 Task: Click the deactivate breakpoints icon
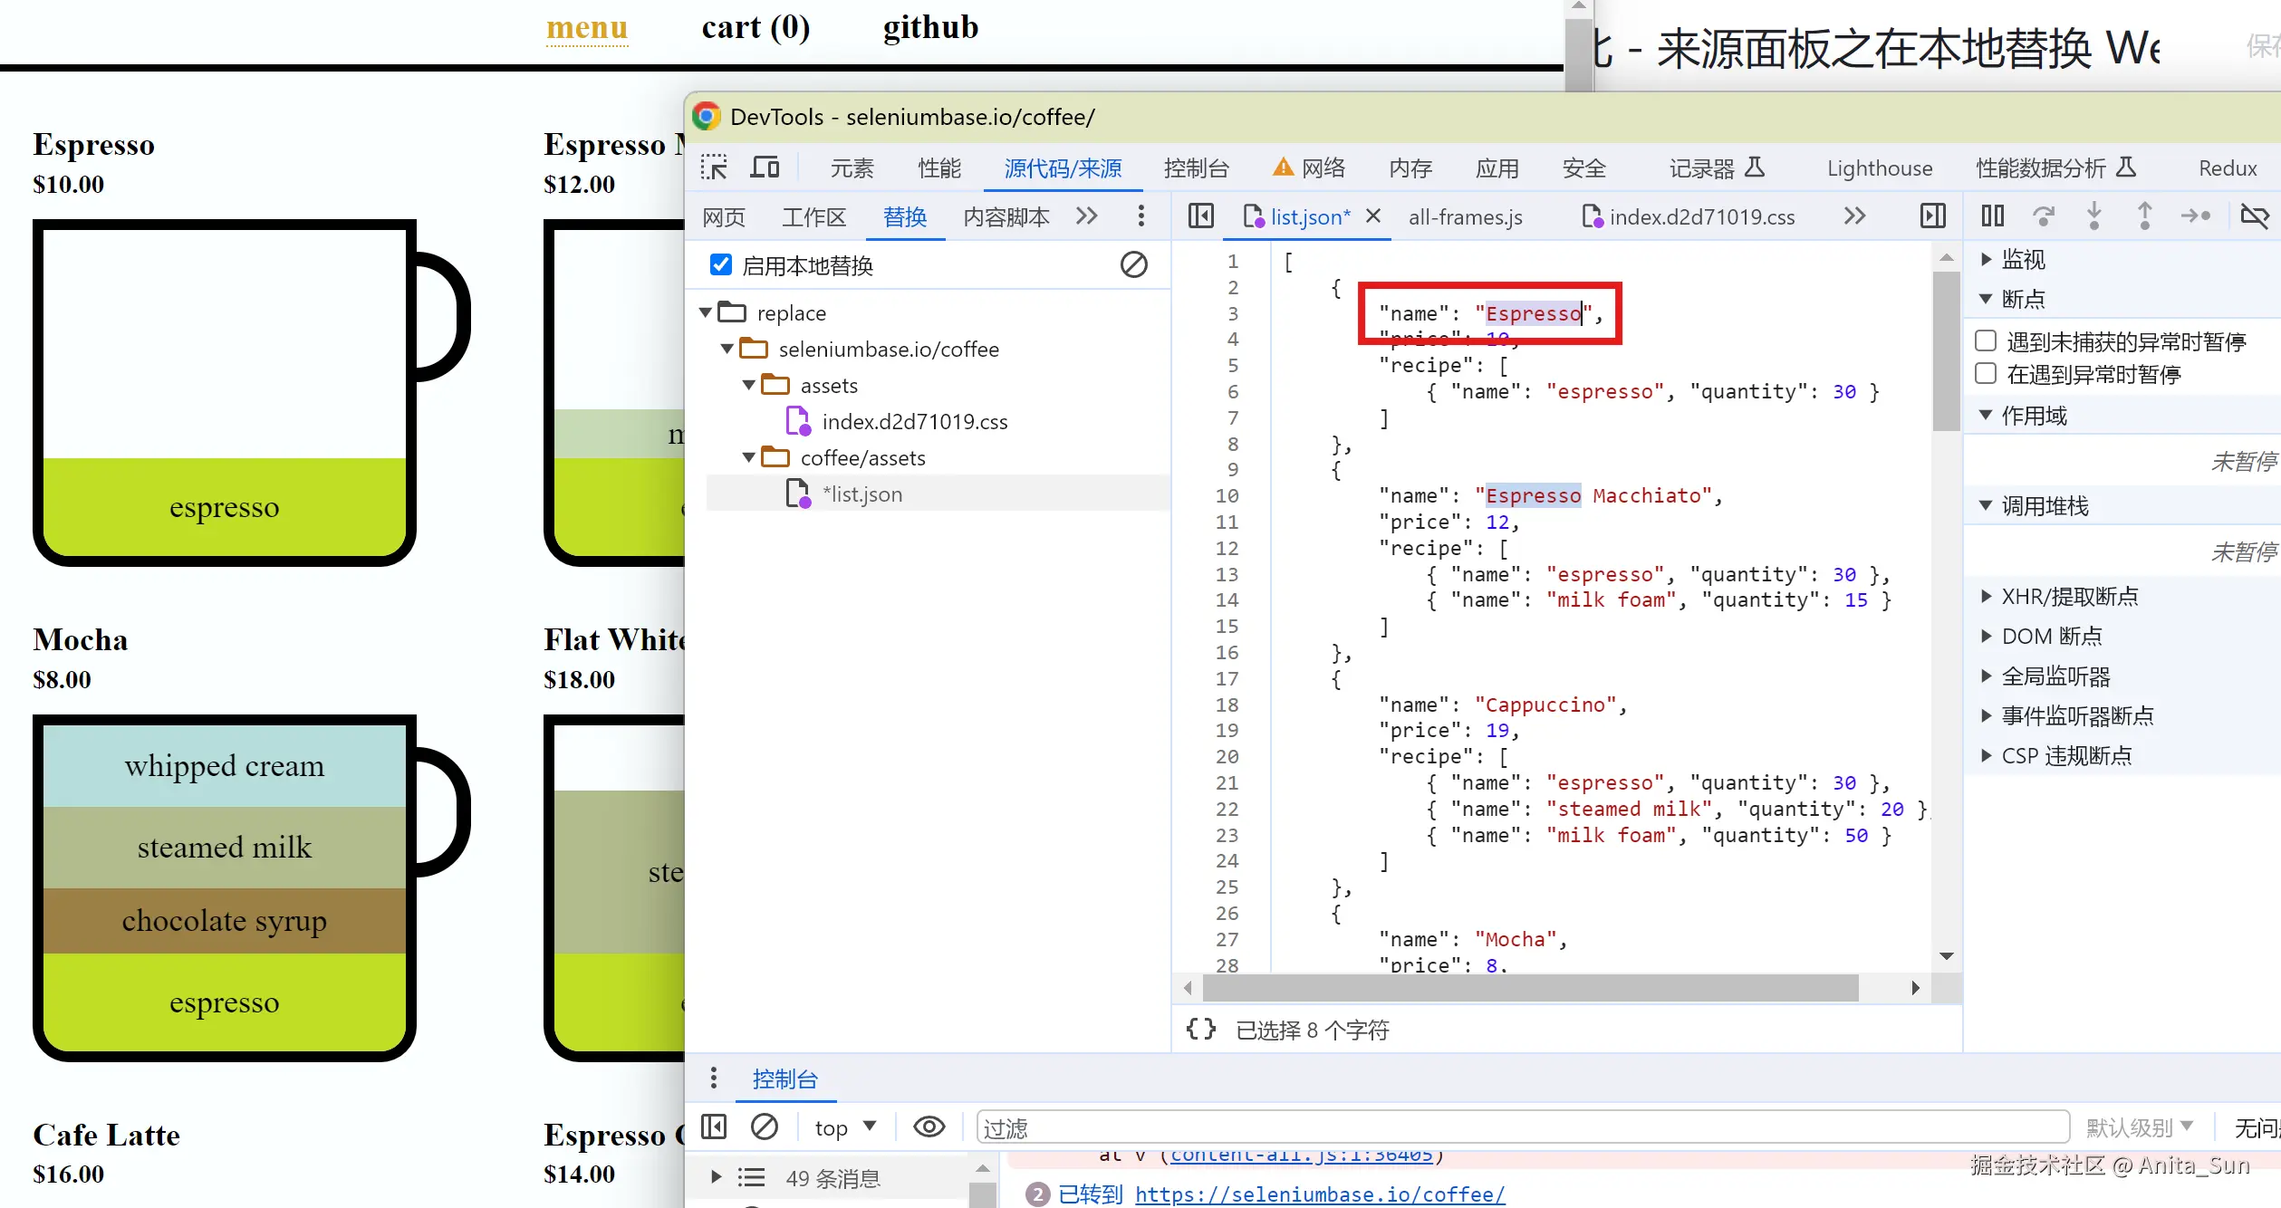coord(2254,216)
